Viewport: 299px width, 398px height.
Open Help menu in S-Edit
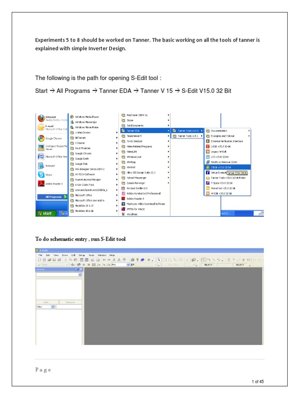click(112, 255)
